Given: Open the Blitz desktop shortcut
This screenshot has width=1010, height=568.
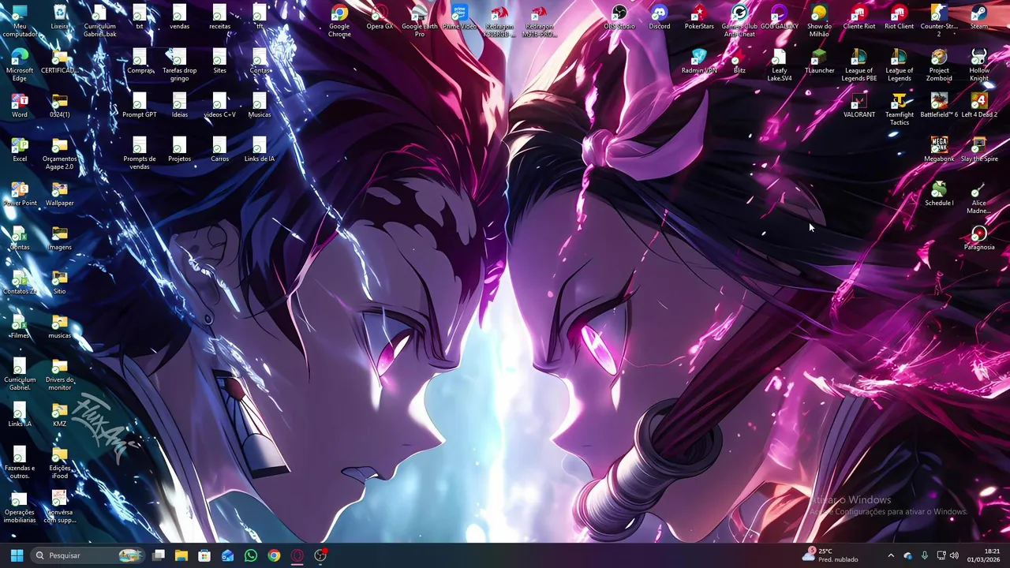Looking at the screenshot, I should point(739,62).
